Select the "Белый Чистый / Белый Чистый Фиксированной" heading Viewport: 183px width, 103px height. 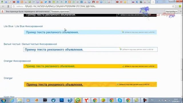pyautogui.click(x=30, y=44)
